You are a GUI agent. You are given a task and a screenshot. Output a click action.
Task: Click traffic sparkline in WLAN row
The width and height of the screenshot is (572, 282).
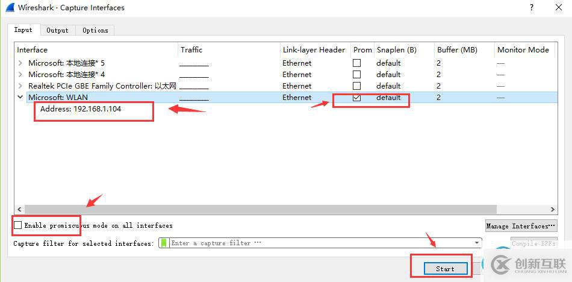click(x=194, y=99)
